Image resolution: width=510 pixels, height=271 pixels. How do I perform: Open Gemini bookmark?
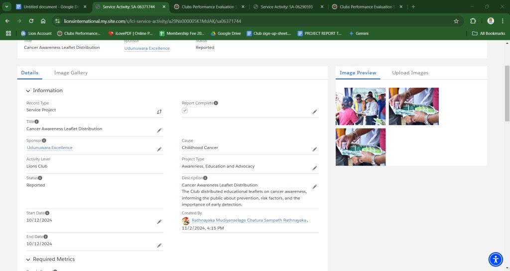point(359,33)
